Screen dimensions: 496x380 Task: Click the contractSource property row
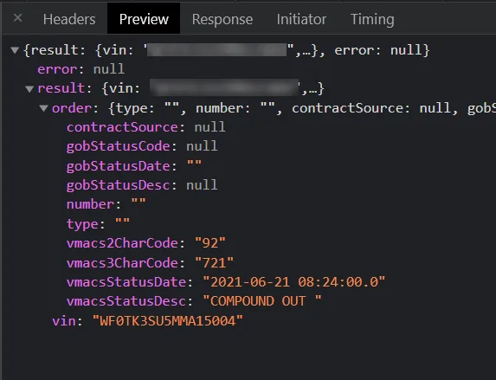pyautogui.click(x=145, y=127)
